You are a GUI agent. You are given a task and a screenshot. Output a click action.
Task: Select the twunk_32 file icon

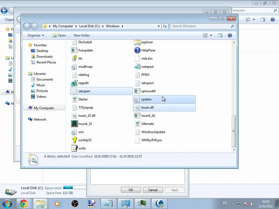click(74, 124)
